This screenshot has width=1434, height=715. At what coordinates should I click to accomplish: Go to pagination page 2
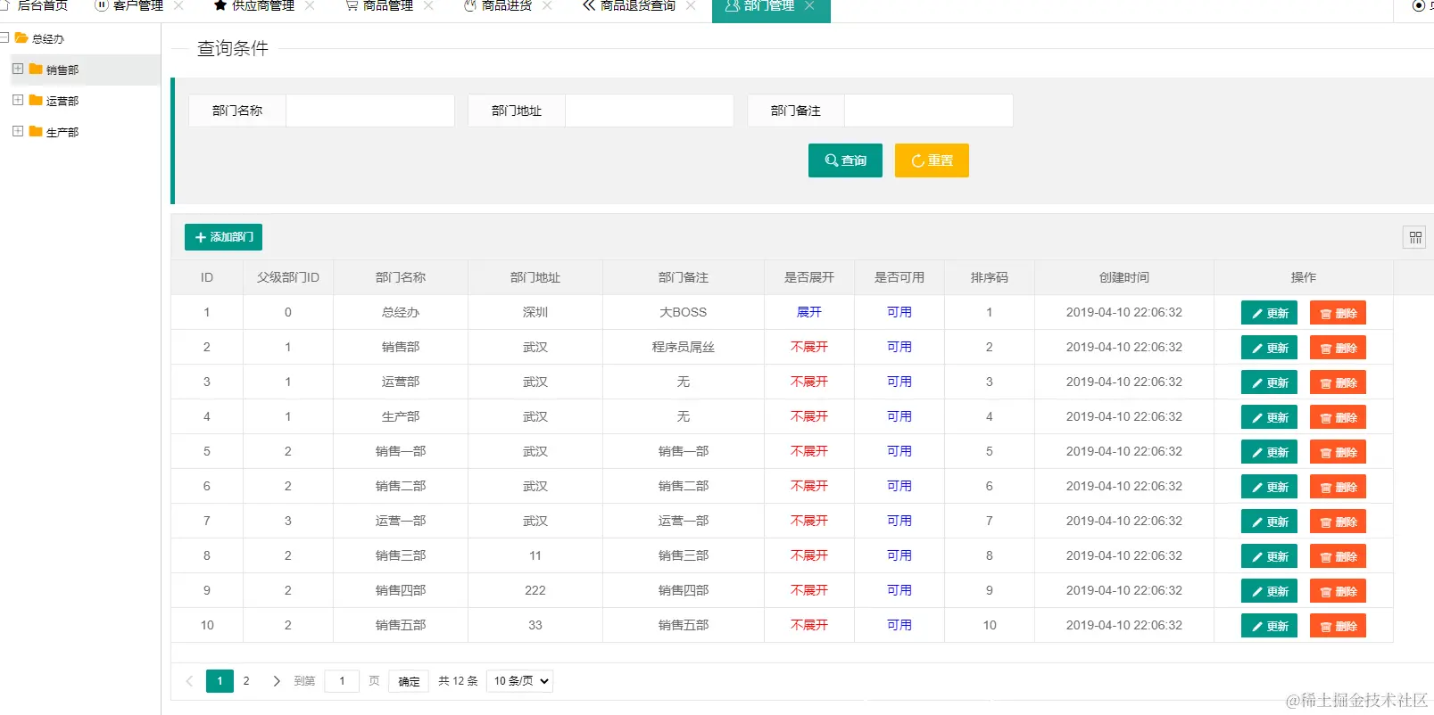246,681
